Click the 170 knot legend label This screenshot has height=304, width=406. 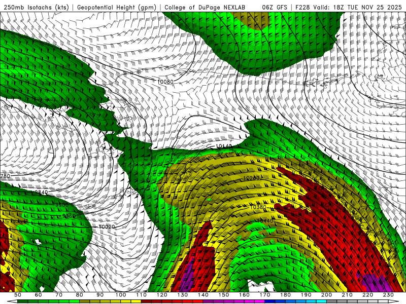point(265,295)
